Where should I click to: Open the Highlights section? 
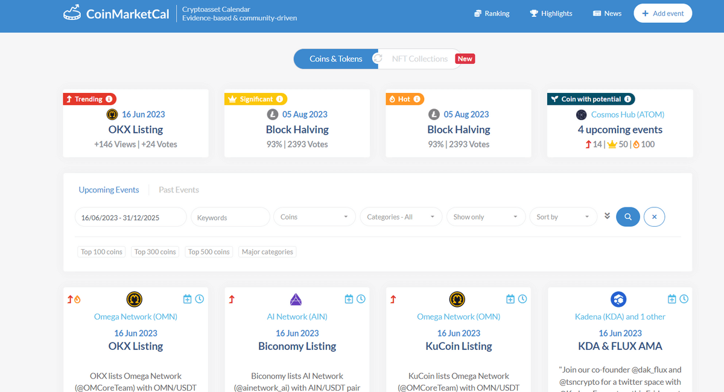click(550, 13)
